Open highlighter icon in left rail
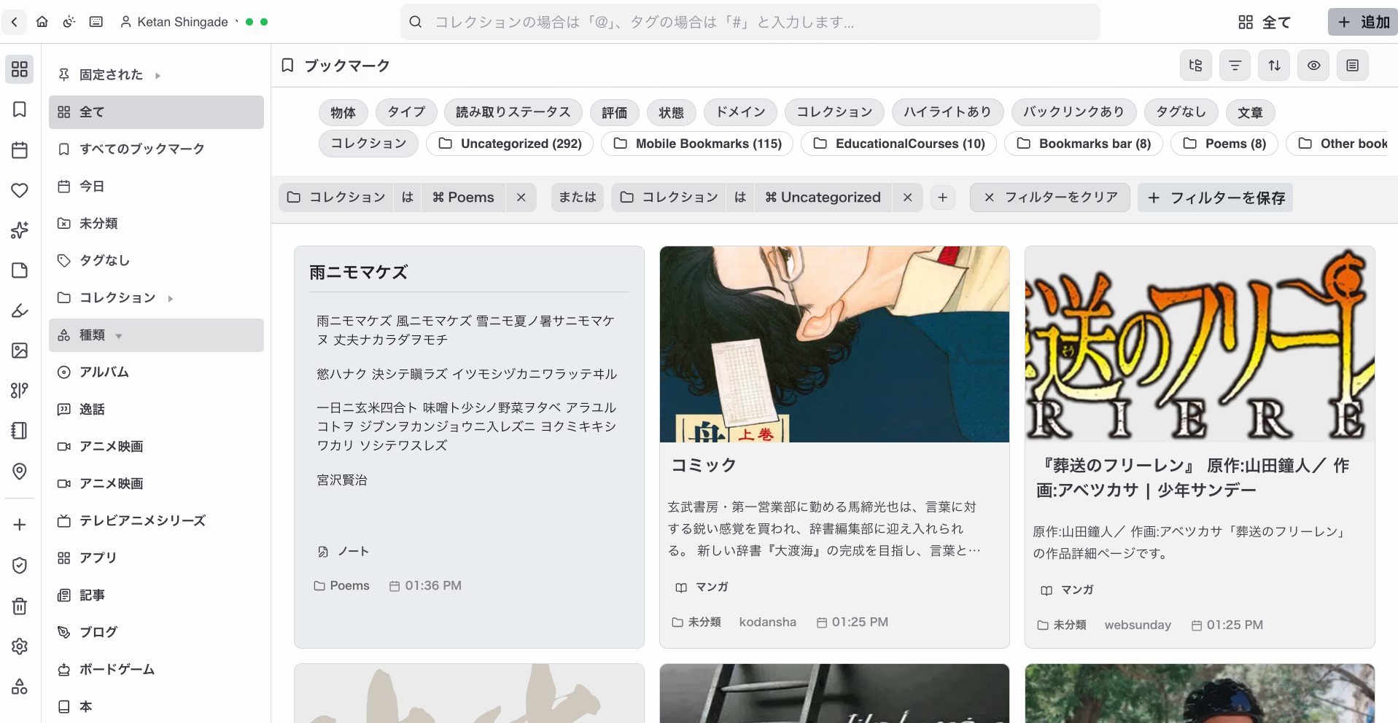The height and width of the screenshot is (723, 1398). (20, 310)
